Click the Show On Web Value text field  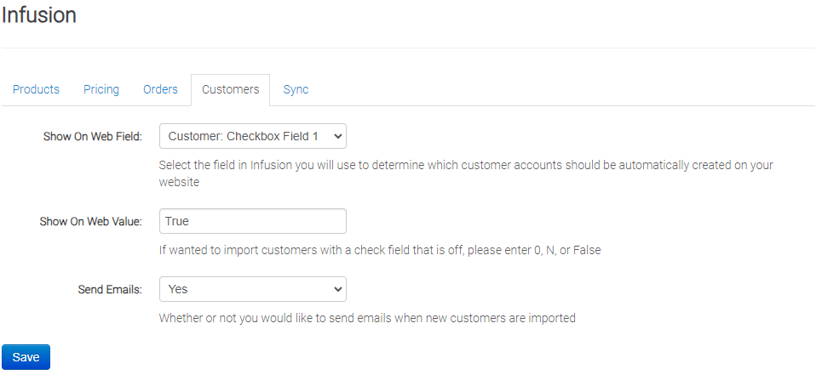(x=252, y=221)
